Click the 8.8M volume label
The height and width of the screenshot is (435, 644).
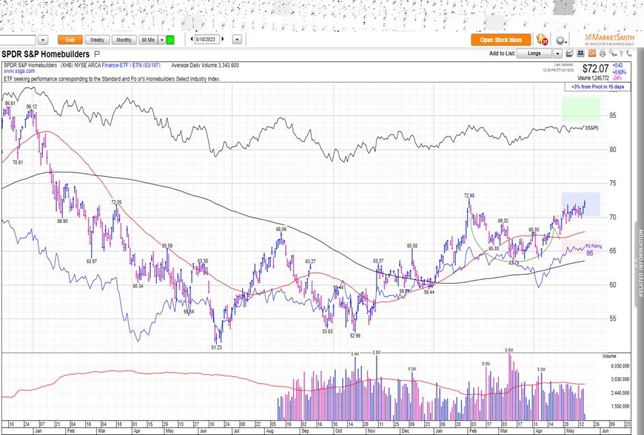(376, 352)
